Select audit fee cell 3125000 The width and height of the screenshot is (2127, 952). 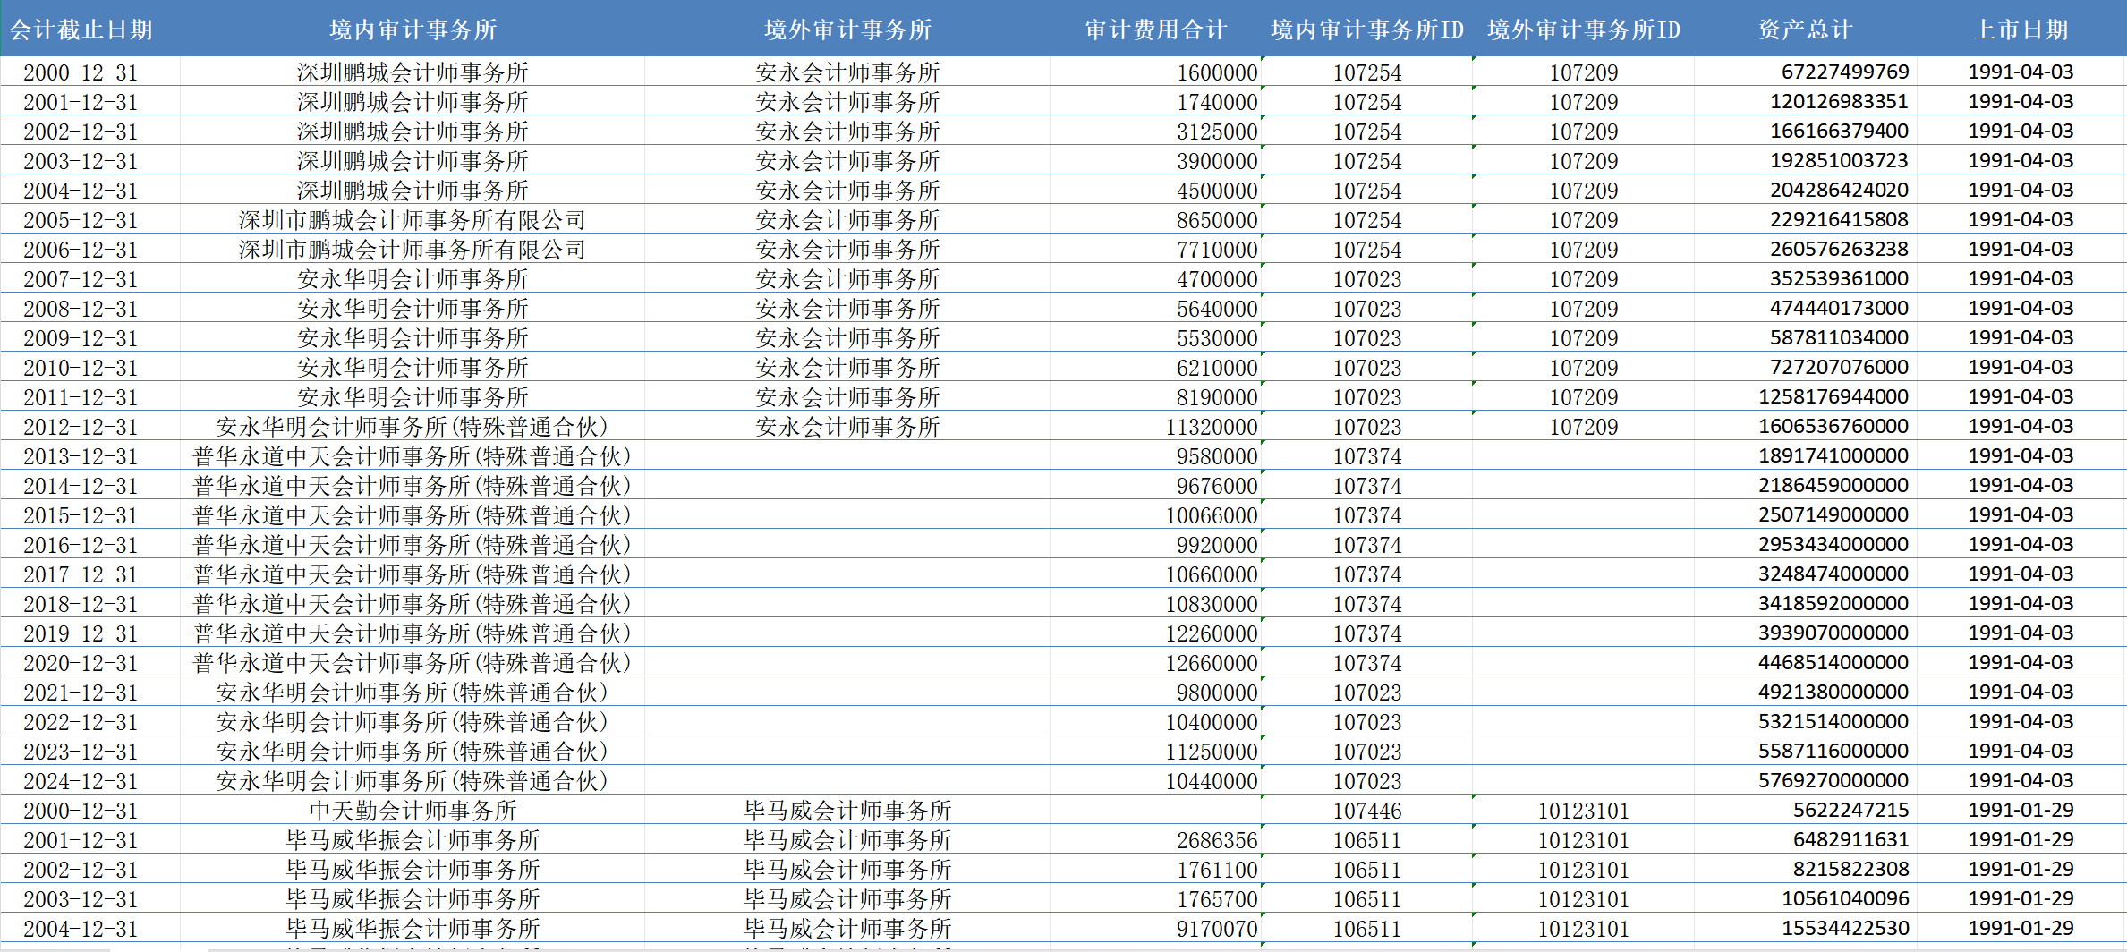coord(1155,132)
